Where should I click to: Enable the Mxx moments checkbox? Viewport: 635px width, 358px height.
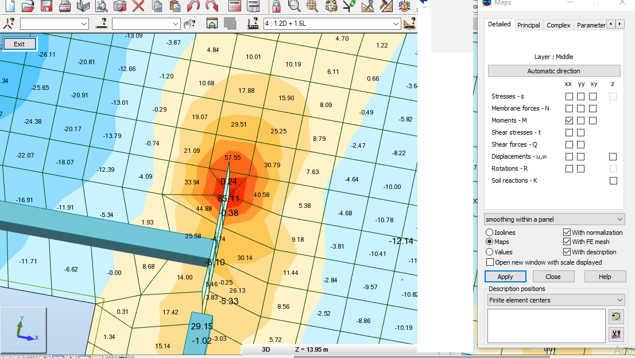[568, 120]
